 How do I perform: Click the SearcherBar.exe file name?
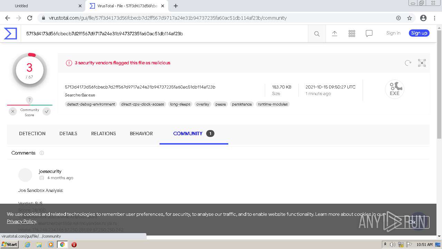click(80, 95)
